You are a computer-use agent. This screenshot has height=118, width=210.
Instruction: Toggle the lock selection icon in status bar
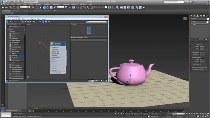[x=118, y=114]
